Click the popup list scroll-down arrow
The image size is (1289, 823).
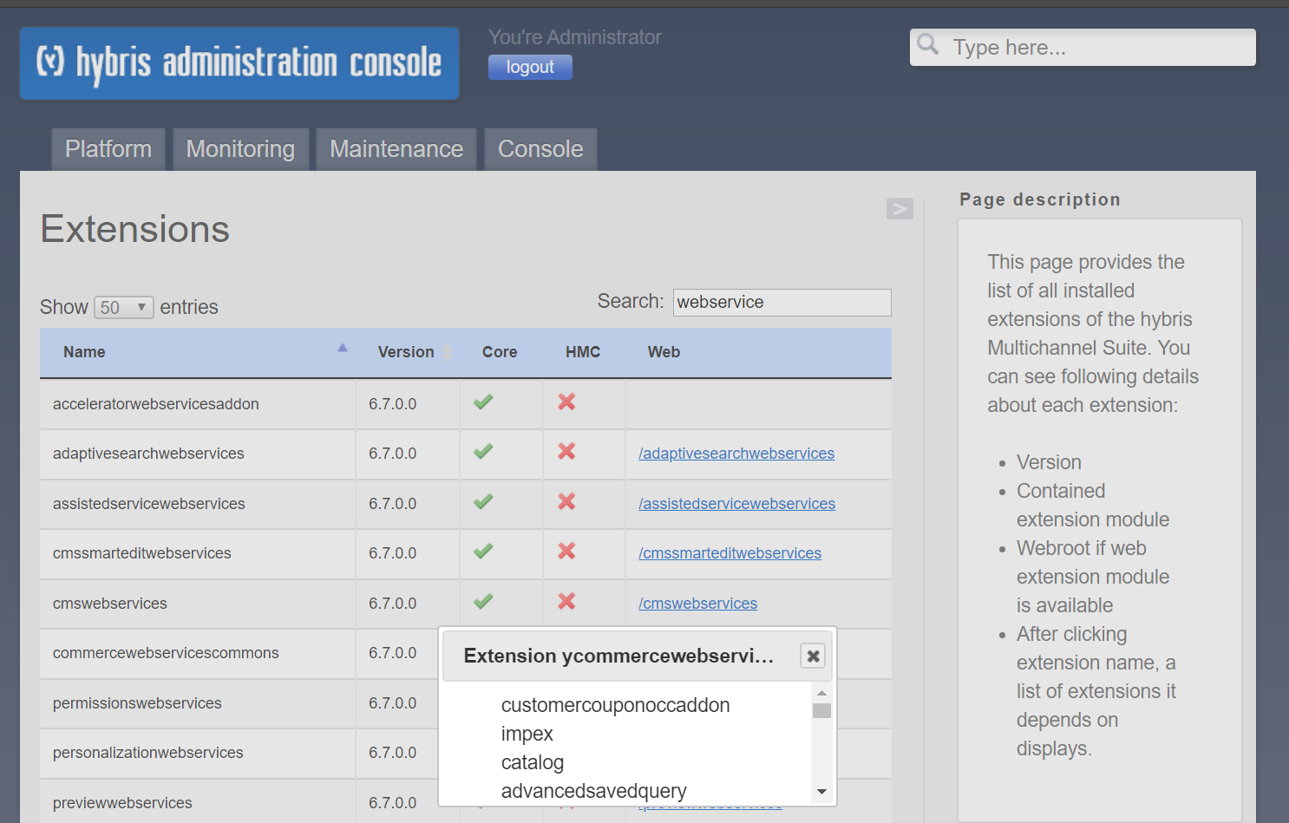coord(821,792)
